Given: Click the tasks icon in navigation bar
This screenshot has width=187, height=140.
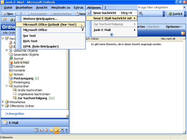Looking at the screenshot, I should pos(46,130).
